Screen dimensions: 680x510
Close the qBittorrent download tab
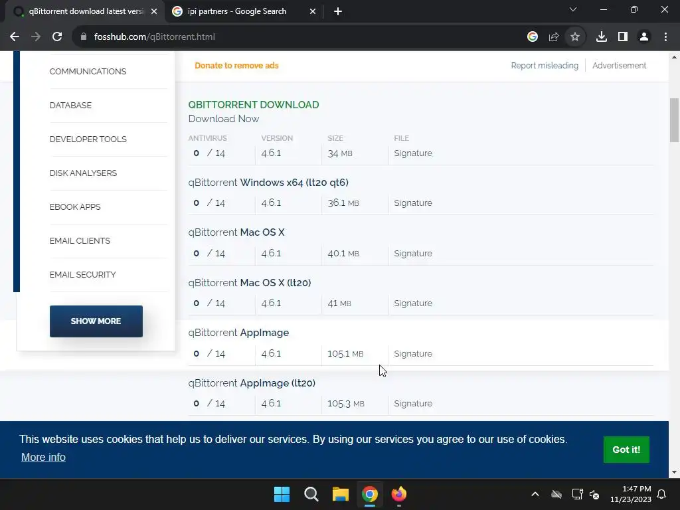[x=154, y=12]
